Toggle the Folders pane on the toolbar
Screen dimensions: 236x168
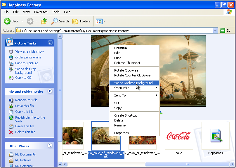(81, 21)
